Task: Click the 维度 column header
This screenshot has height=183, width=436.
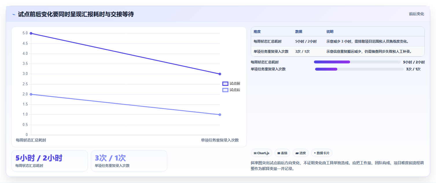Action: click(257, 32)
